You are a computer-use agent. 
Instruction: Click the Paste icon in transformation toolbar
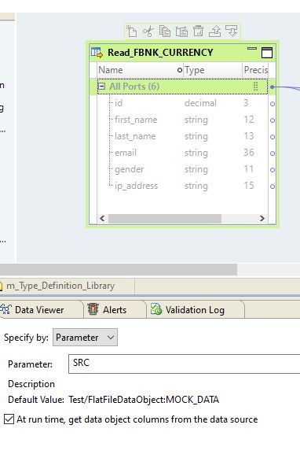click(x=181, y=31)
